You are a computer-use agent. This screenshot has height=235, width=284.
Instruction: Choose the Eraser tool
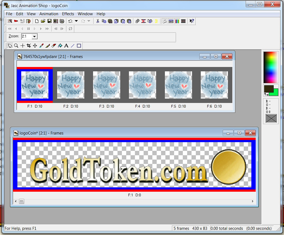click(54, 46)
